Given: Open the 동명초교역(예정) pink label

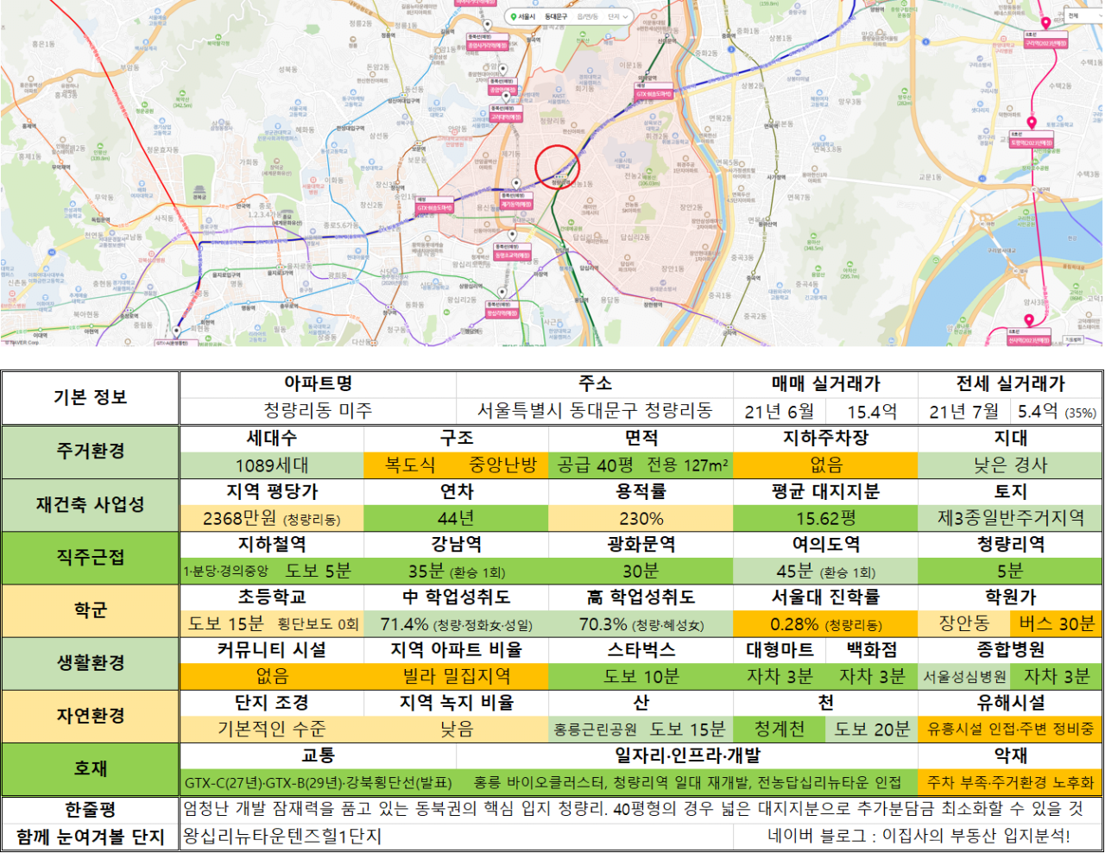Looking at the screenshot, I should (x=512, y=252).
